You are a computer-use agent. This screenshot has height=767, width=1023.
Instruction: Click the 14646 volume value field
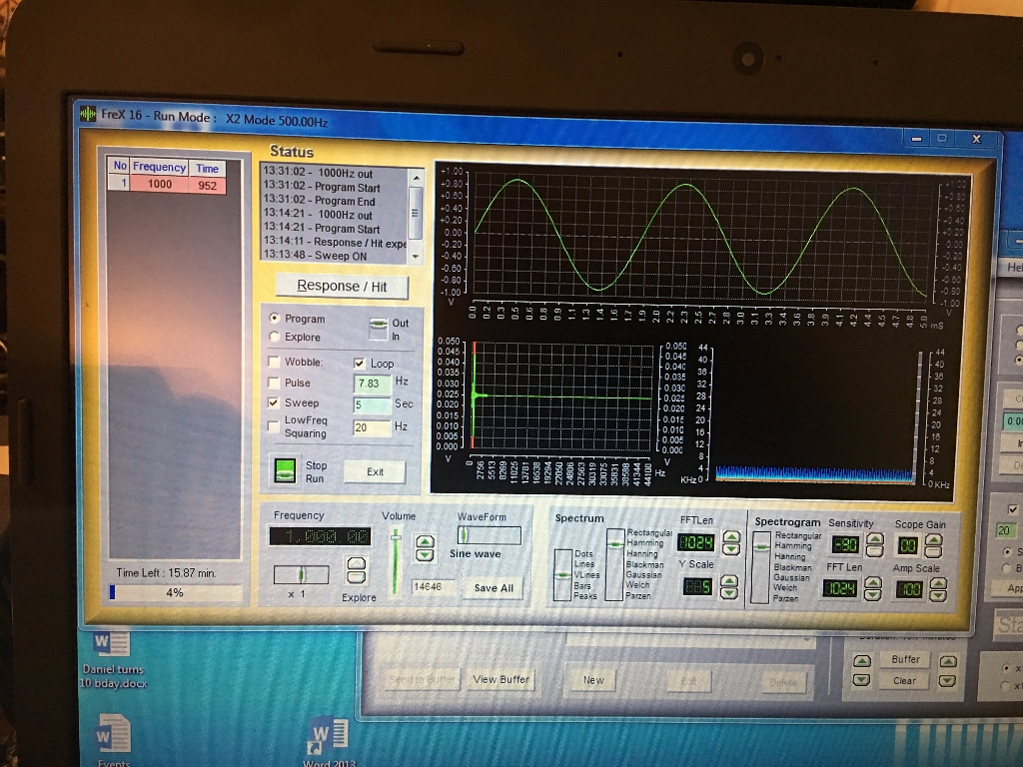tap(432, 587)
